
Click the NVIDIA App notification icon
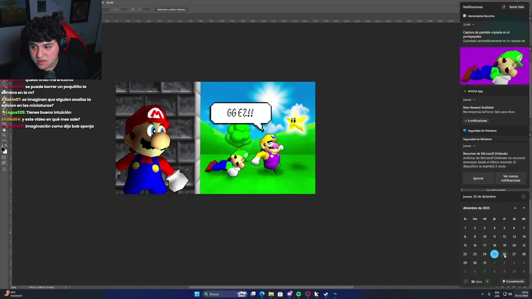click(465, 91)
